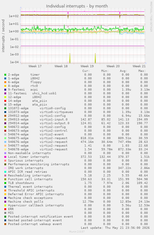
Task: Click the 1e+02 y-axis label
Action: [14, 16]
